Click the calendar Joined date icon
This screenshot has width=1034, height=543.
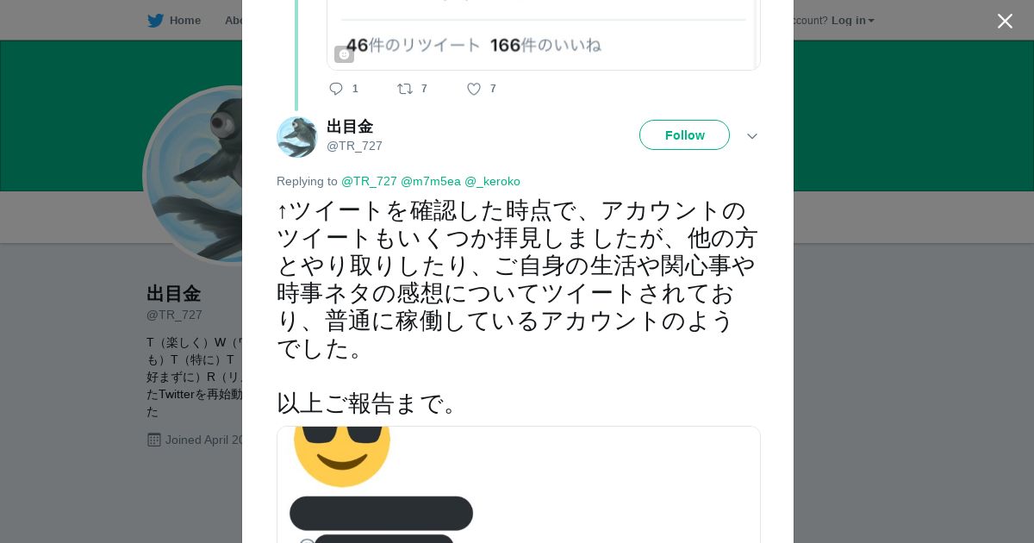point(154,440)
